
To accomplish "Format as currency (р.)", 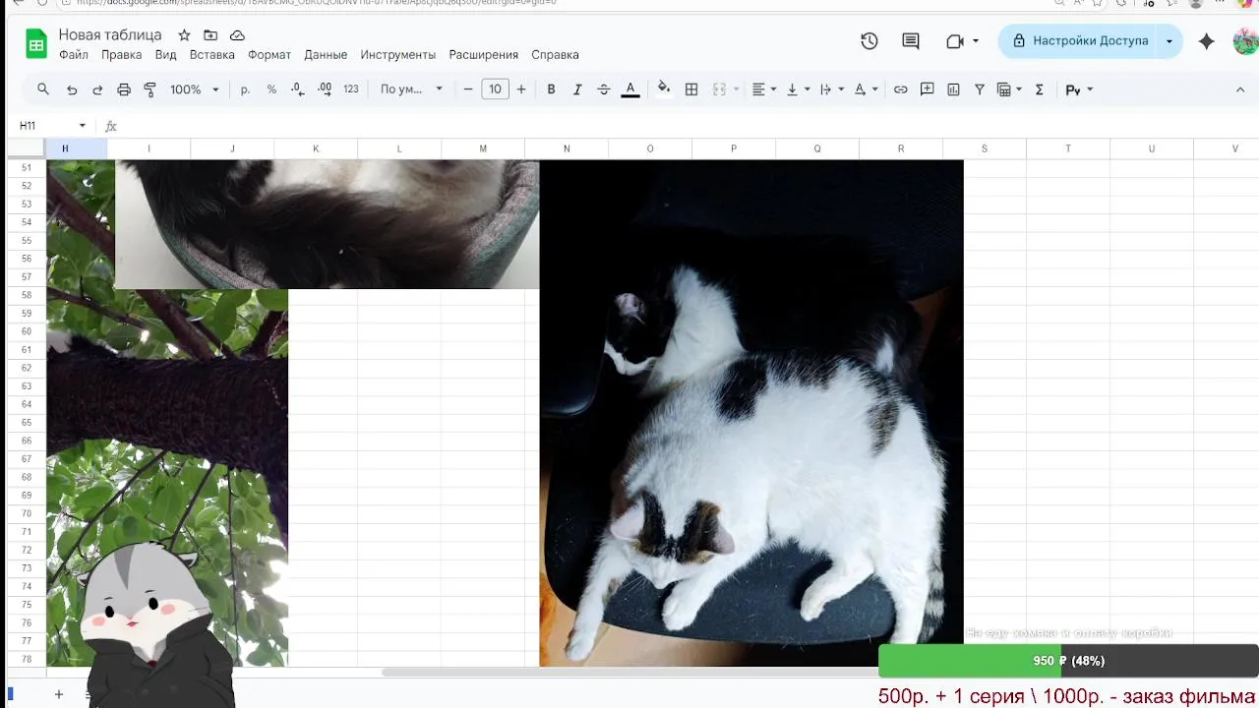I will 245,89.
